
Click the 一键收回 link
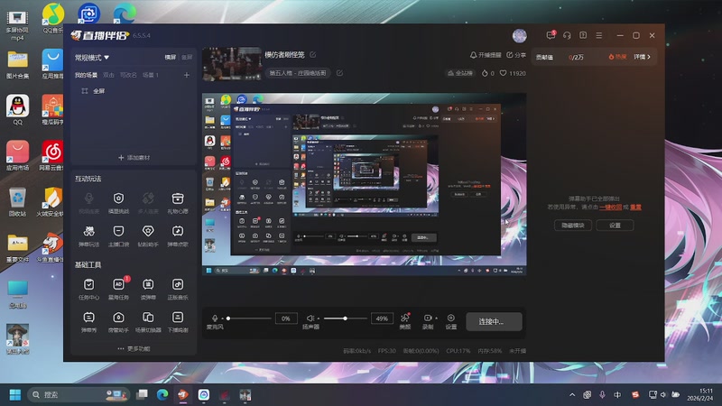pos(611,208)
